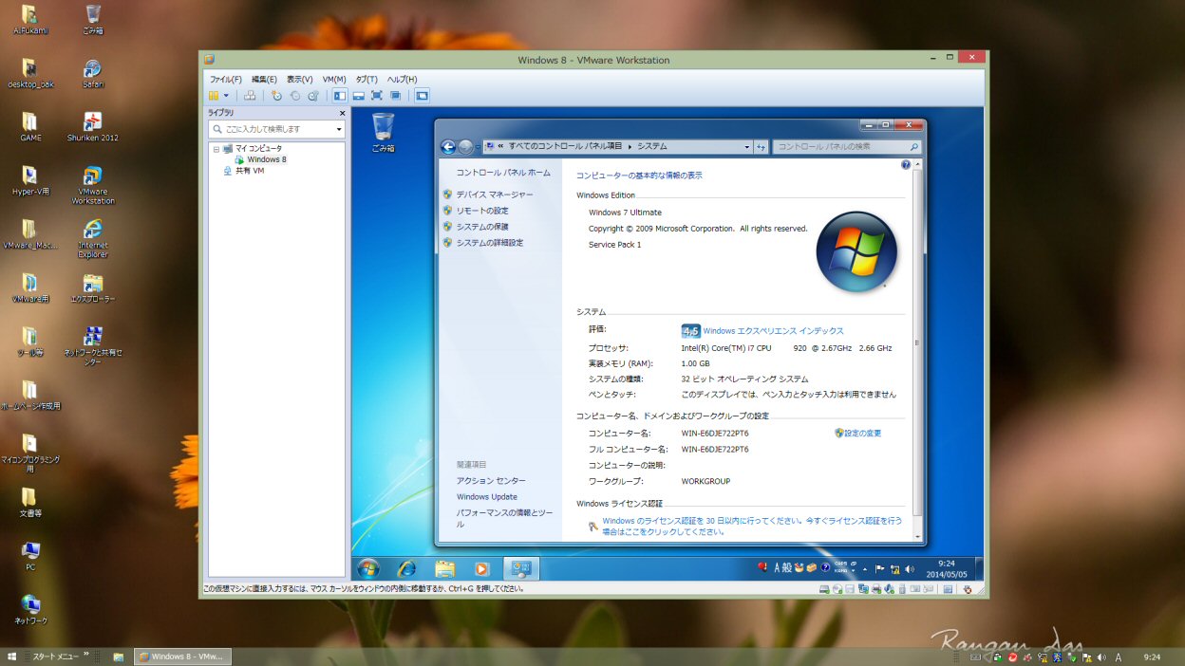Image resolution: width=1185 pixels, height=666 pixels.
Task: Click the guest volume speaker tray icon
Action: (x=910, y=568)
